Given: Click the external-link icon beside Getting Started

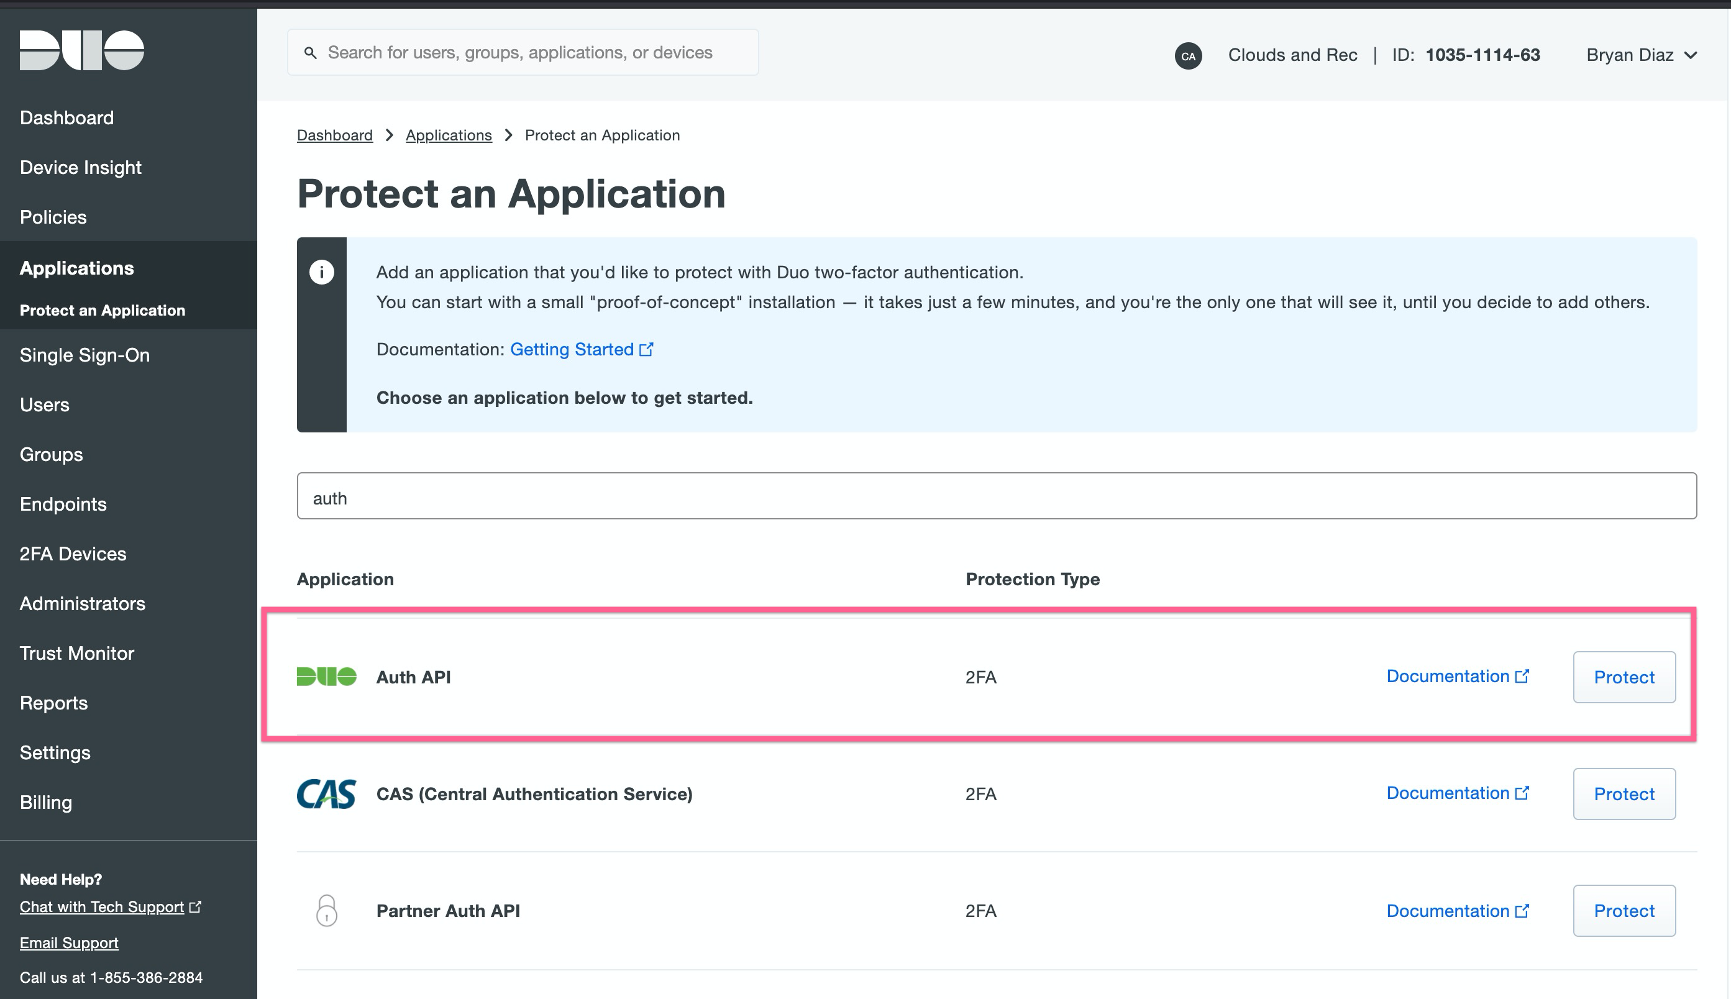Looking at the screenshot, I should tap(647, 349).
